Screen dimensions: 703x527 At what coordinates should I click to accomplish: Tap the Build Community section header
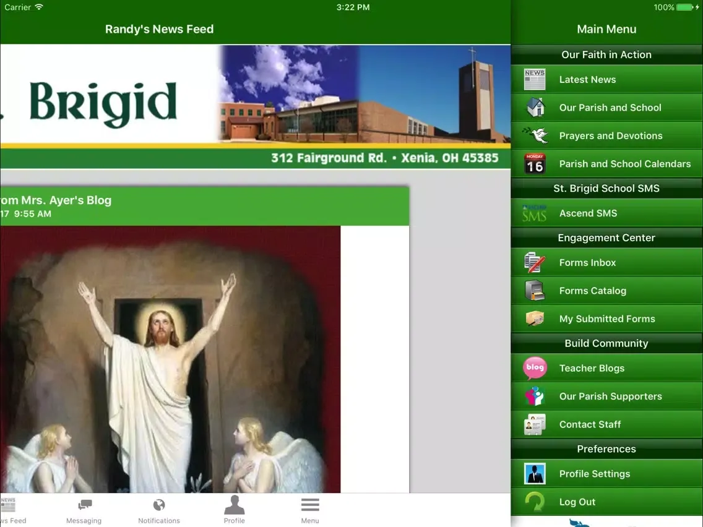coord(606,343)
